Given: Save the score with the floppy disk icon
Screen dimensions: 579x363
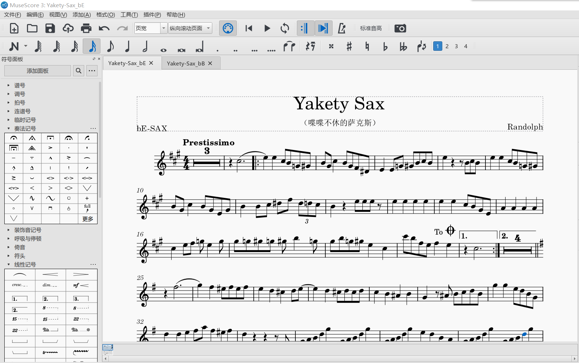Looking at the screenshot, I should pos(50,28).
